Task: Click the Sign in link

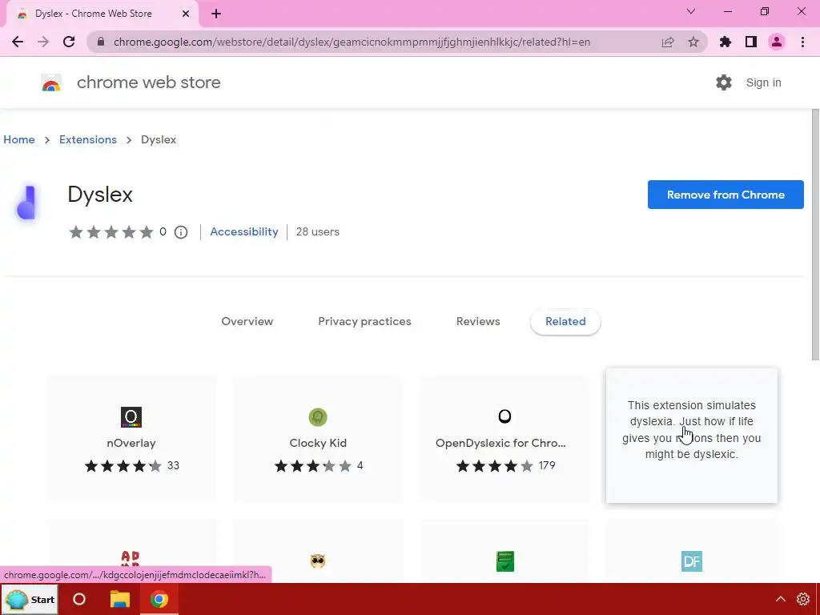Action: (x=763, y=82)
